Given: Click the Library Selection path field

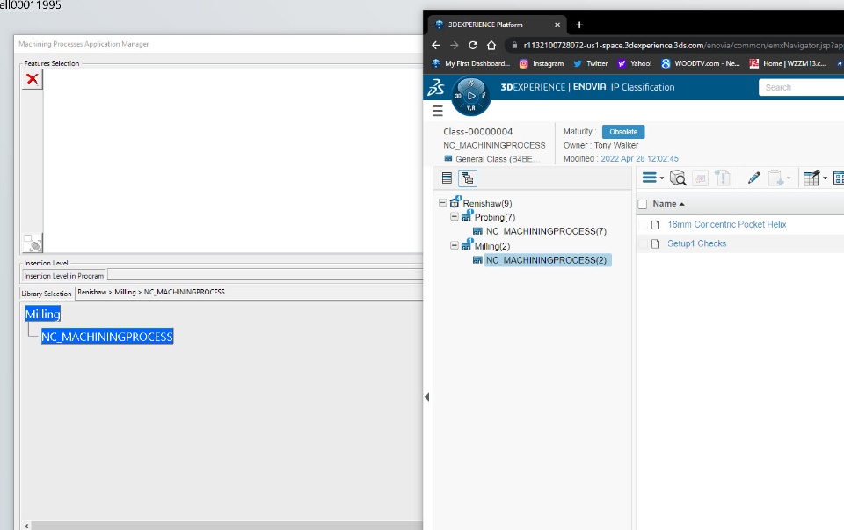Looking at the screenshot, I should (249, 294).
